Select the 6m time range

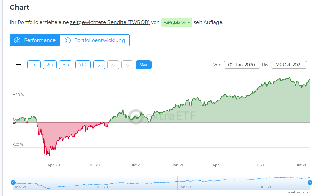click(66, 65)
